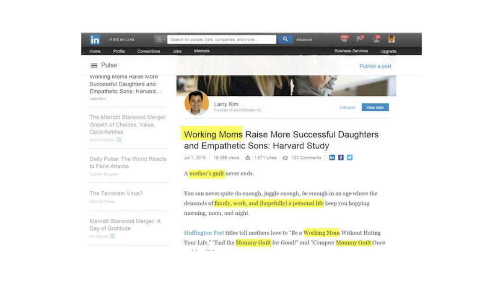This screenshot has height=283, width=503.
Task: Open the Huffington Post link in the article
Action: click(x=204, y=233)
